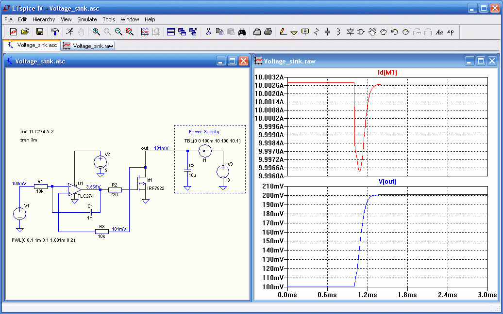Open the Hierarchy menu
The height and width of the screenshot is (314, 503).
tap(44, 19)
